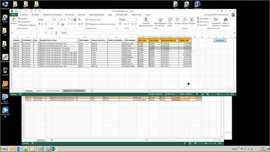Increase font size with the larger A
270x152 pixels.
pos(62,20)
